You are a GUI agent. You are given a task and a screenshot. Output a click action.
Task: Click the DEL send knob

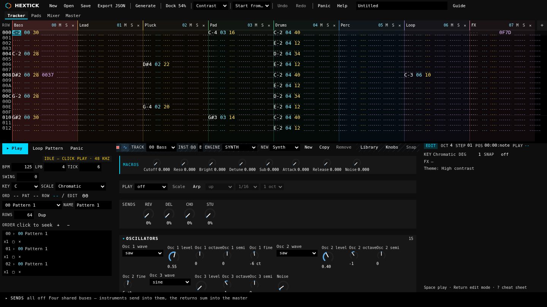click(169, 214)
